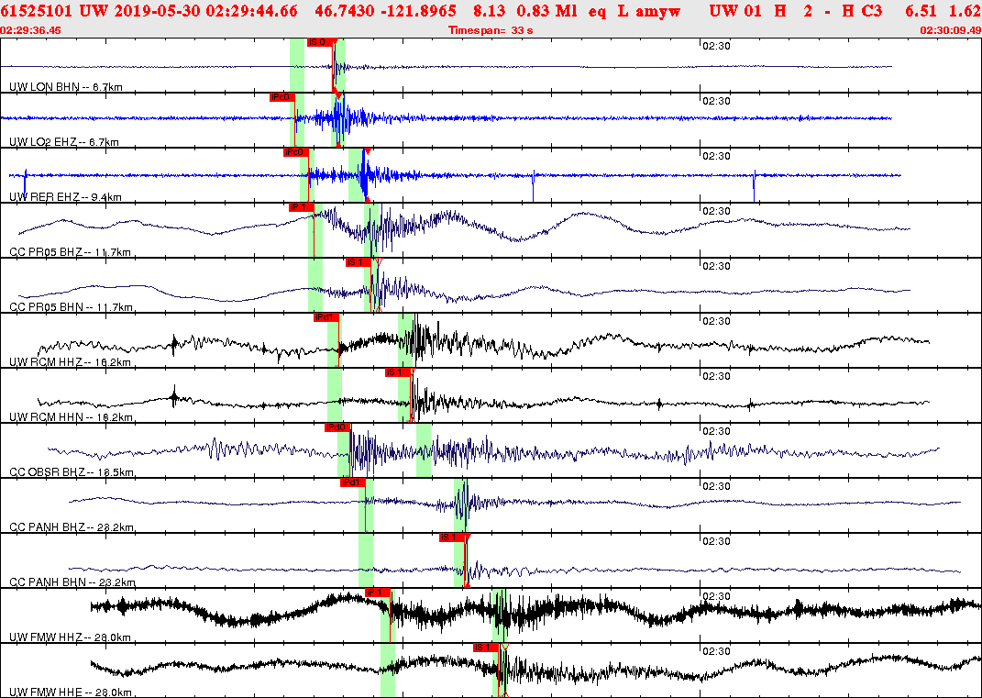Select the green pick window on UW LON BHN
This screenshot has height=698, width=982.
point(295,64)
